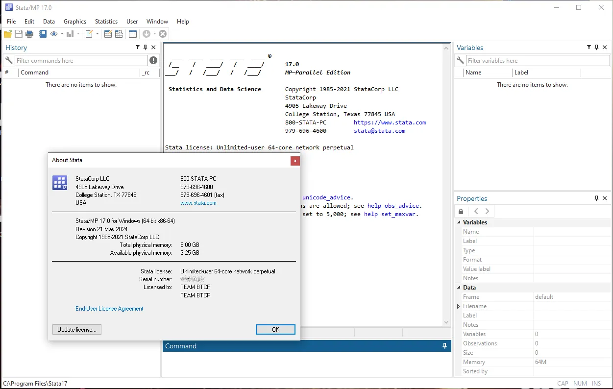The height and width of the screenshot is (389, 613).
Task: Click the previous variable arrow in Properties
Action: tap(476, 211)
